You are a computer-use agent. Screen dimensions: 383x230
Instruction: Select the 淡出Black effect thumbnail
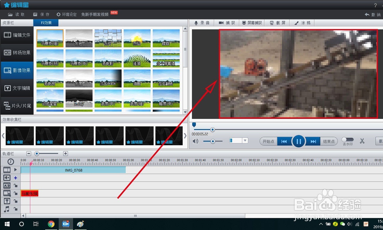(108, 79)
